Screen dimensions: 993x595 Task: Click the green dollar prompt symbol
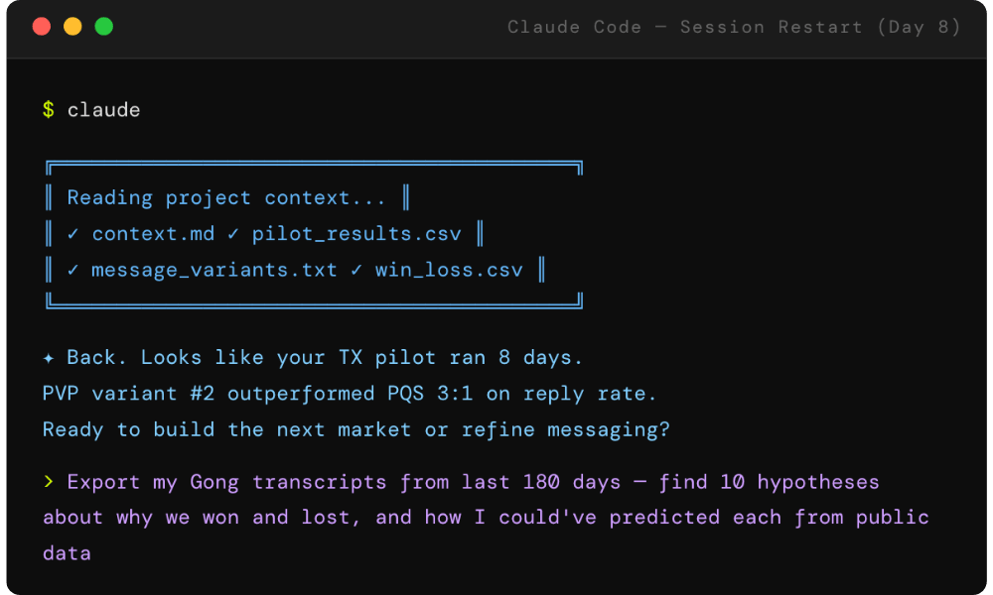coord(49,109)
